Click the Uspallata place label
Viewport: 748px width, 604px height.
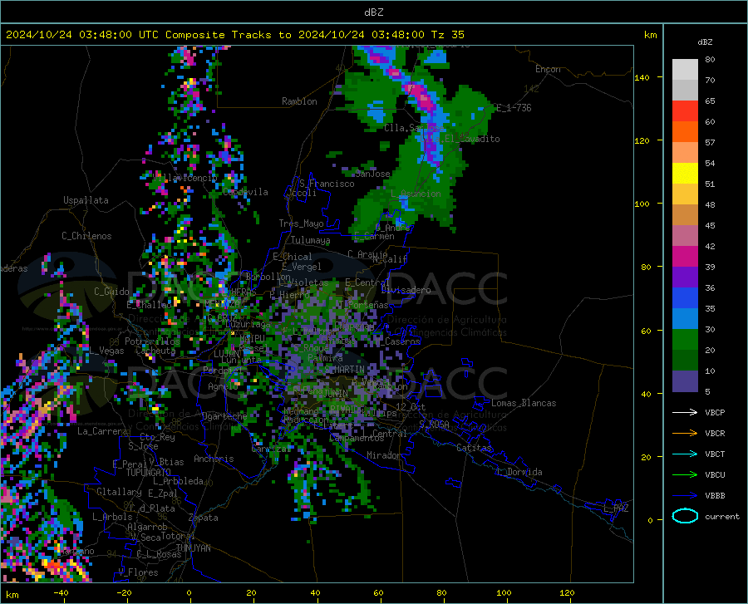coord(86,200)
